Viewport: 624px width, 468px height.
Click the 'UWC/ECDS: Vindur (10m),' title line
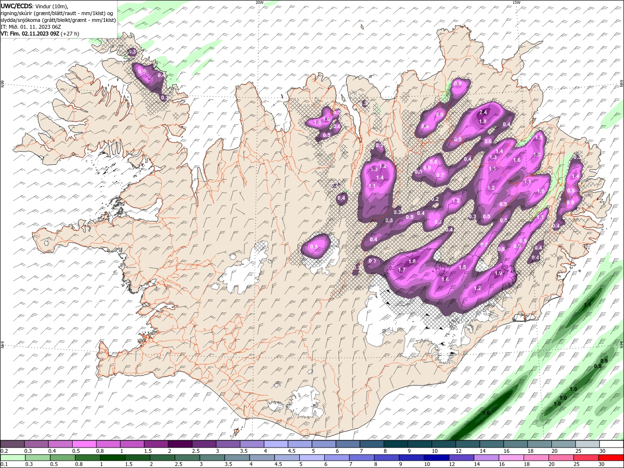click(35, 6)
